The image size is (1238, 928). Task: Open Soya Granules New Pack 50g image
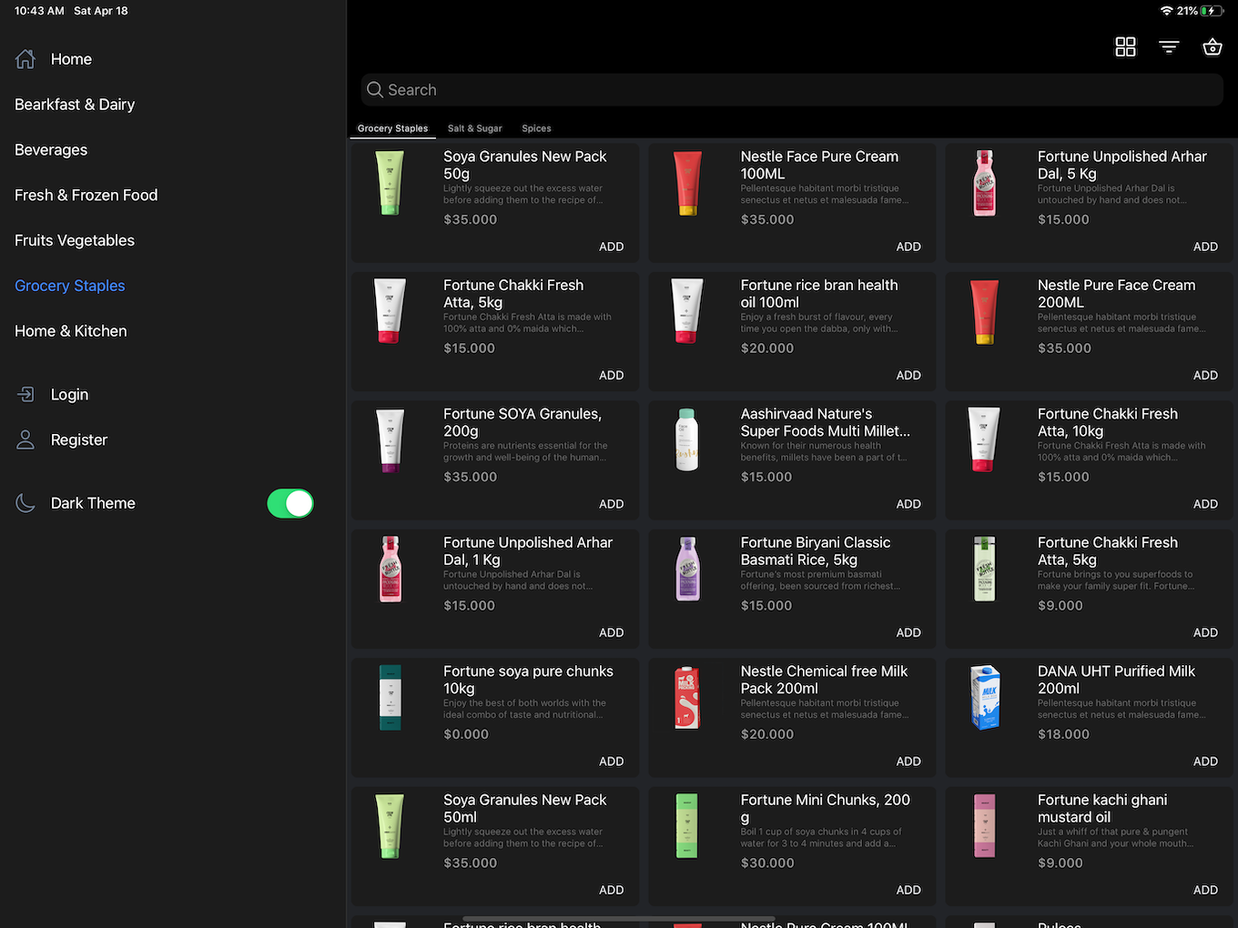tap(390, 183)
